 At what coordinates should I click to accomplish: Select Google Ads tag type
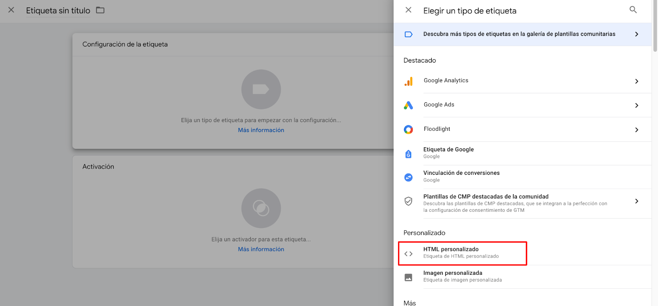[x=522, y=105]
